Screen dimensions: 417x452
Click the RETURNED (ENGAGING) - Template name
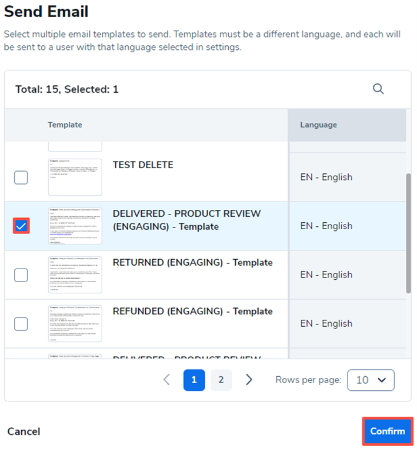(x=192, y=263)
